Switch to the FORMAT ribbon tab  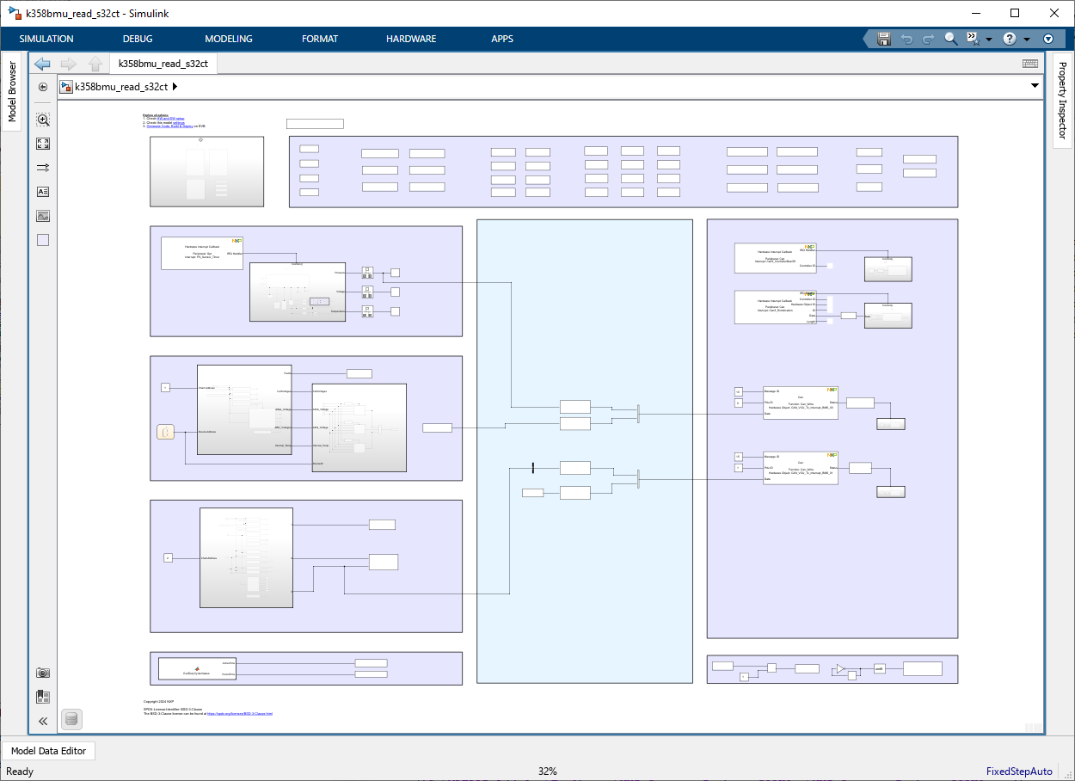[319, 38]
